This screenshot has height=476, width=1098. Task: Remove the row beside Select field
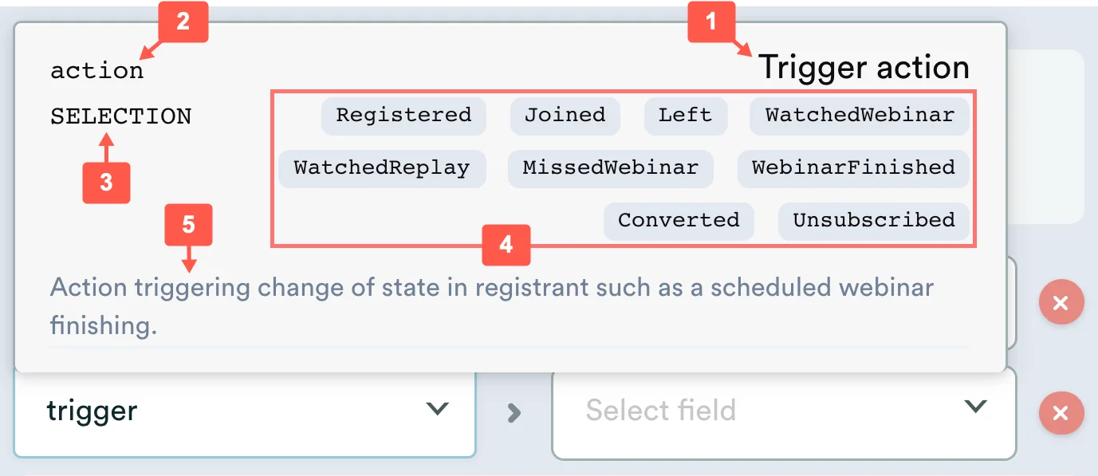pyautogui.click(x=1061, y=413)
